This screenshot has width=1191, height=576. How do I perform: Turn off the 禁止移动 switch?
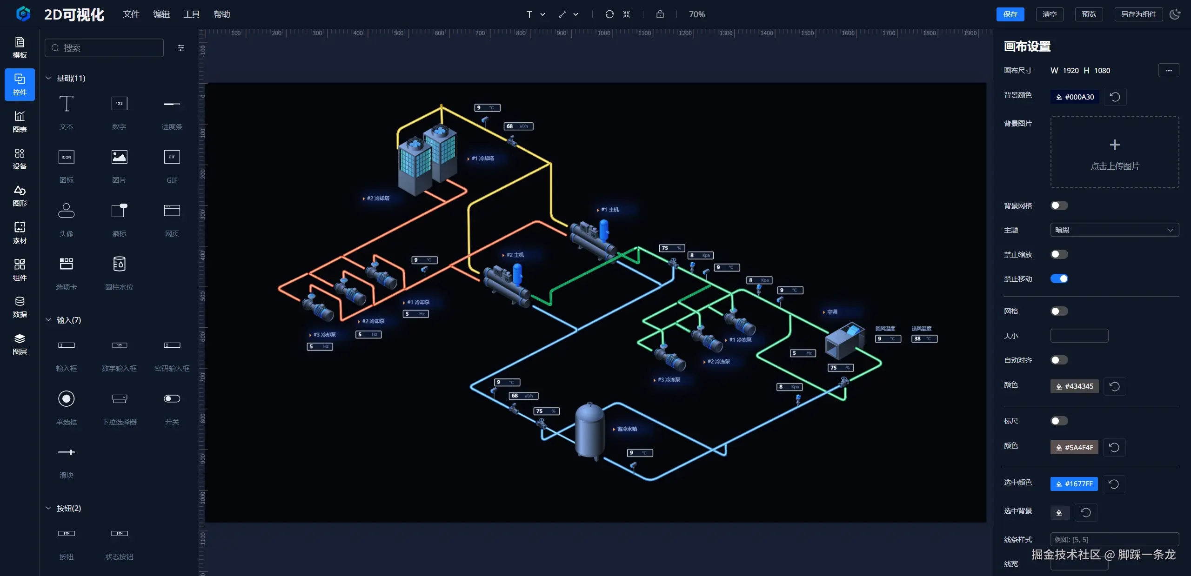(1059, 278)
